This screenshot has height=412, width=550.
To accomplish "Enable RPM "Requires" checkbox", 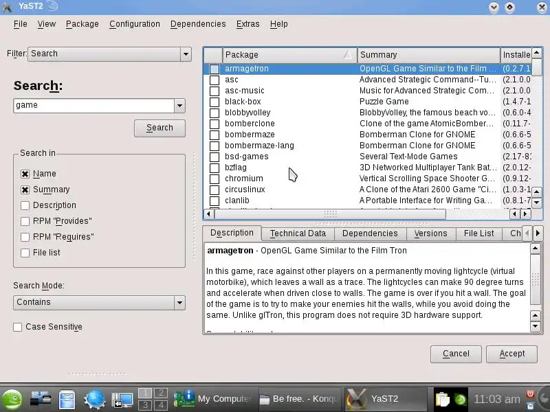I will click(25, 237).
